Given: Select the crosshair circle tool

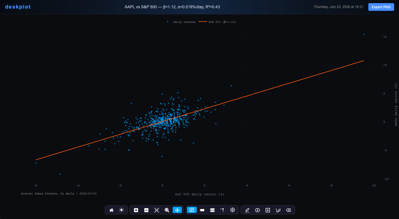Looking at the screenshot, I should point(233,210).
